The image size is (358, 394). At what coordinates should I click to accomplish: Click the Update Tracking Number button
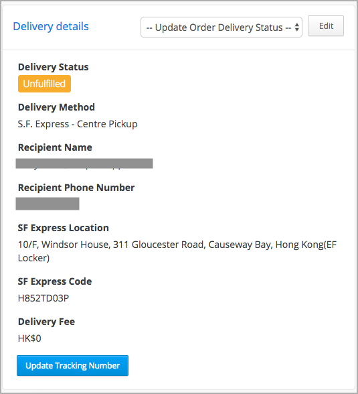(x=72, y=365)
